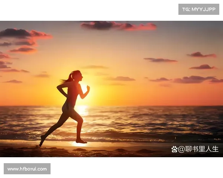Click the small cloud at upper right
223x178 pixels.
(201, 55)
